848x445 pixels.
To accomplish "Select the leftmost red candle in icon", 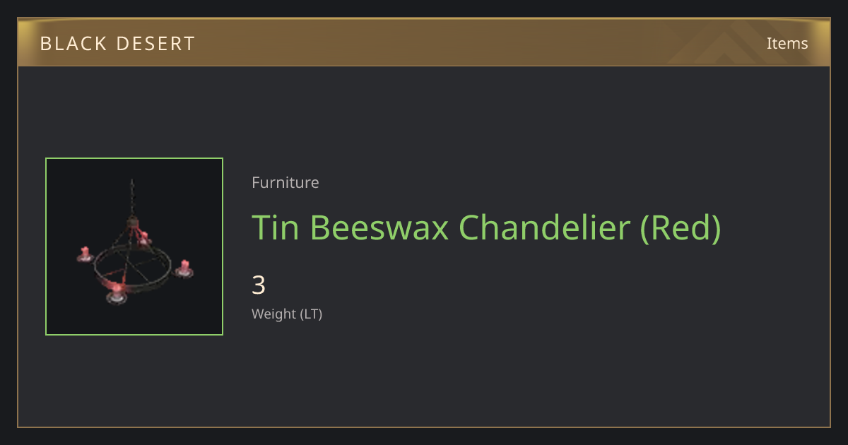I will coord(85,254).
